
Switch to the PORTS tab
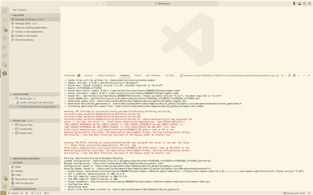[x=138, y=76]
